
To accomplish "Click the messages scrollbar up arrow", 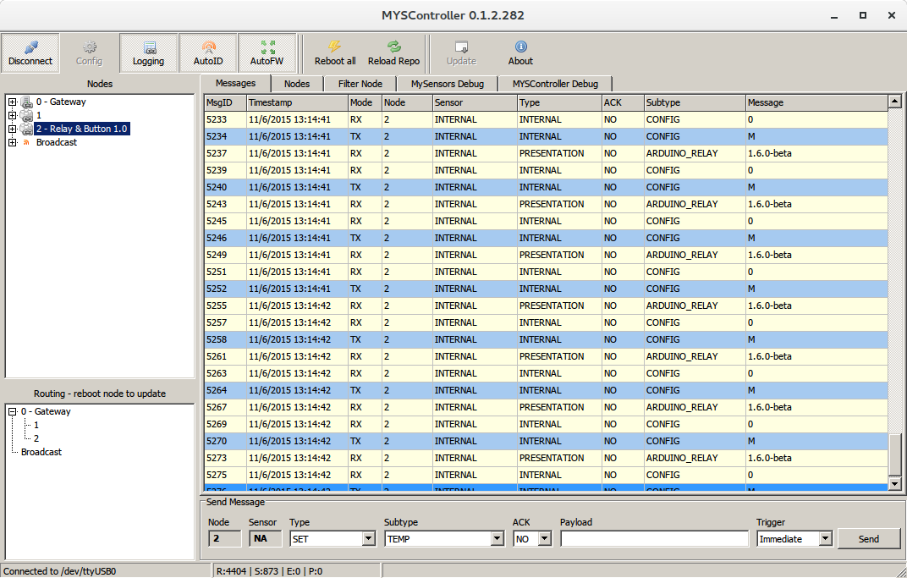I will coord(894,102).
